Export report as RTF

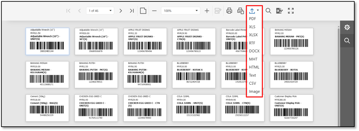click(252, 43)
